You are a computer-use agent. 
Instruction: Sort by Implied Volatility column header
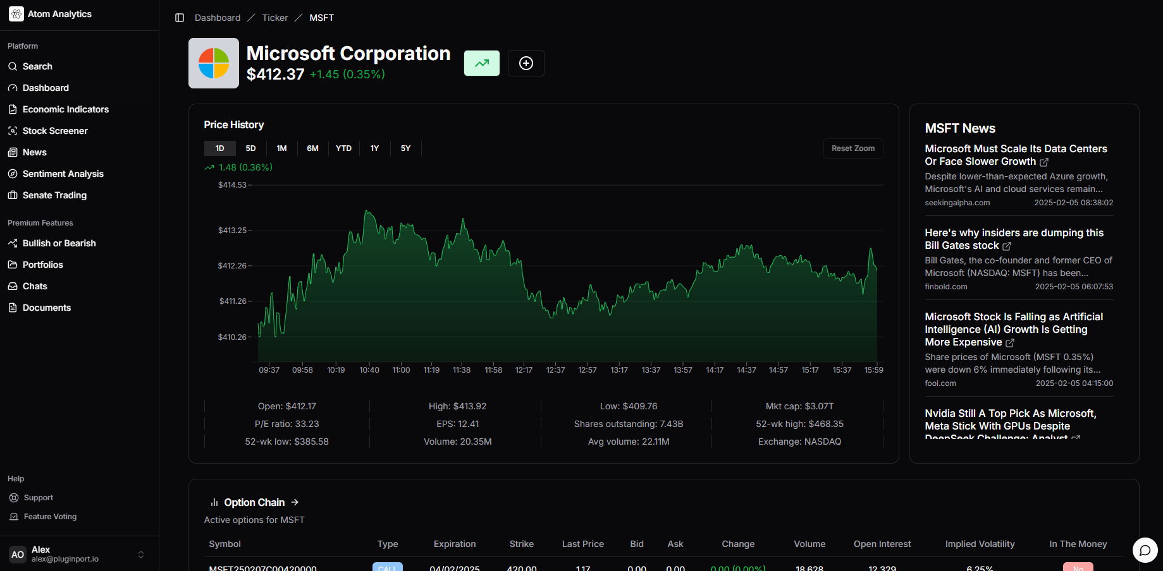980,544
